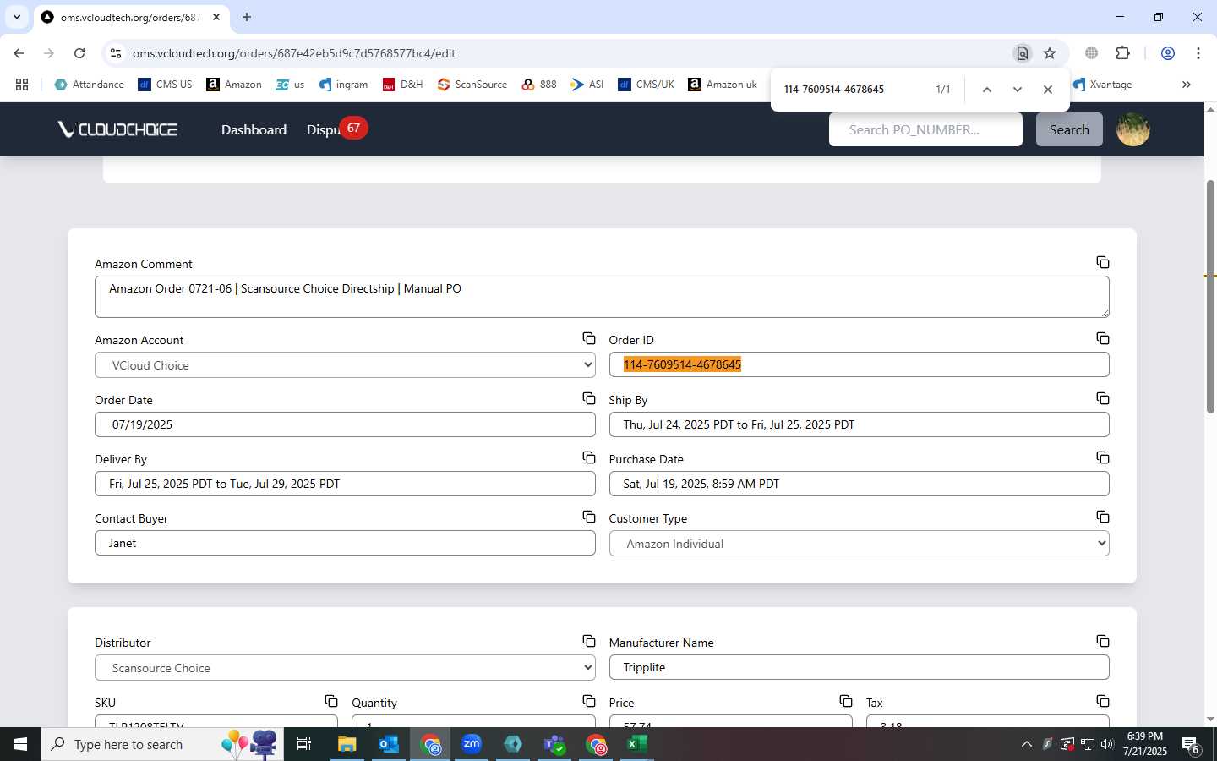
Task: Open the Chrome three-dot menu
Action: click(x=1198, y=53)
